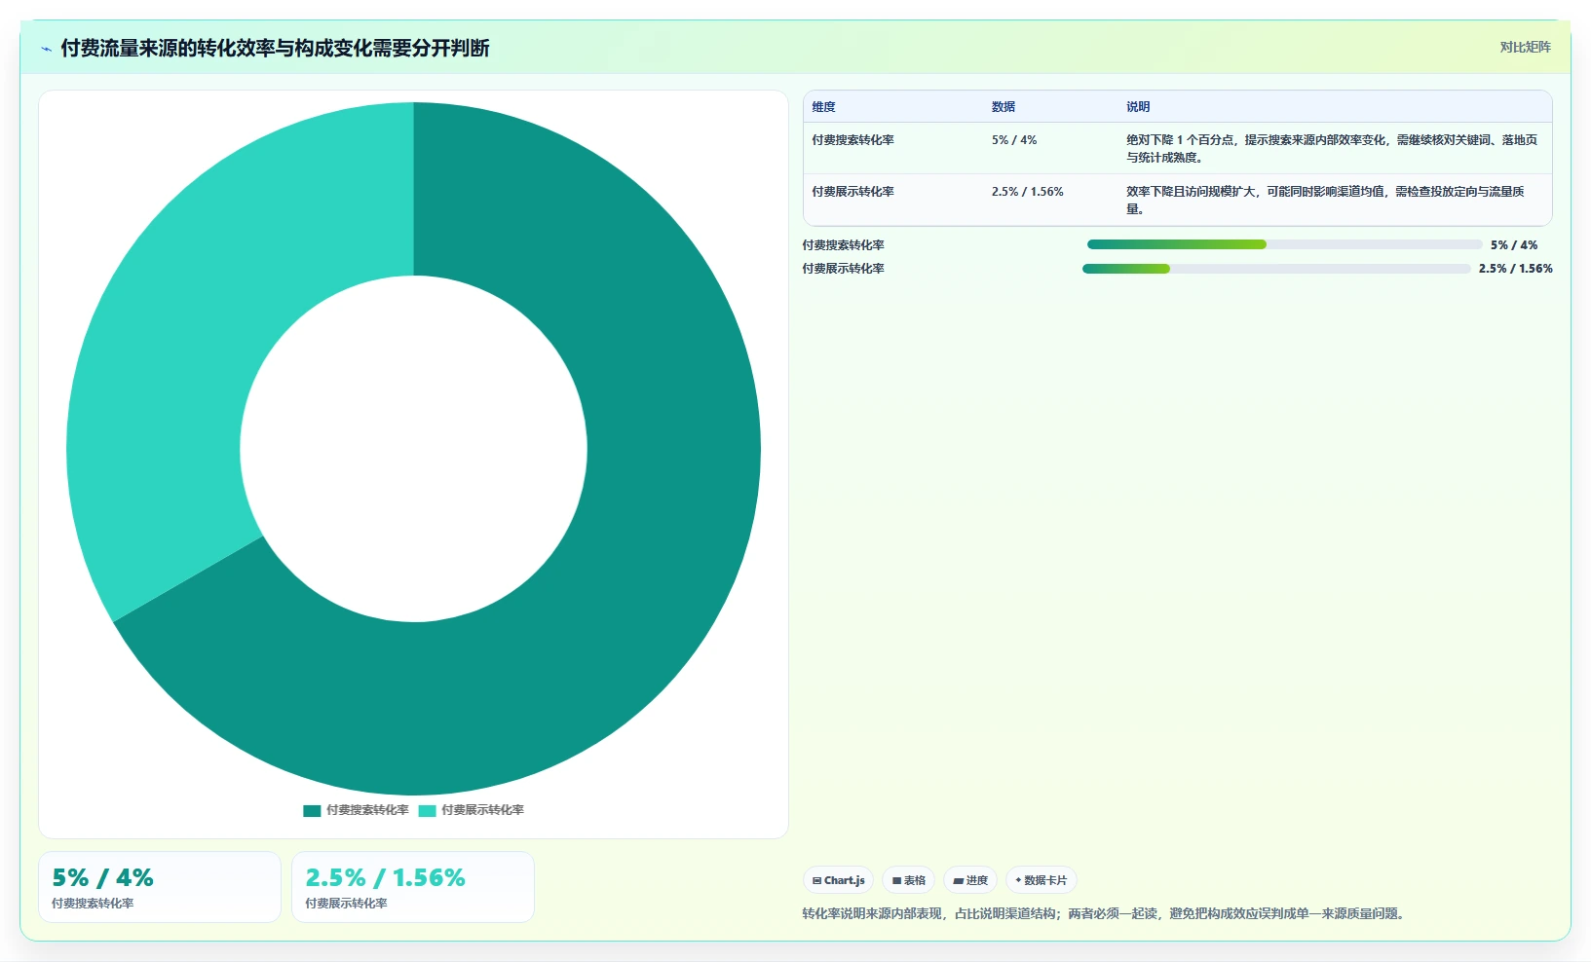The image size is (1591, 962).
Task: Click the dark teal legend swatch
Action: [312, 810]
